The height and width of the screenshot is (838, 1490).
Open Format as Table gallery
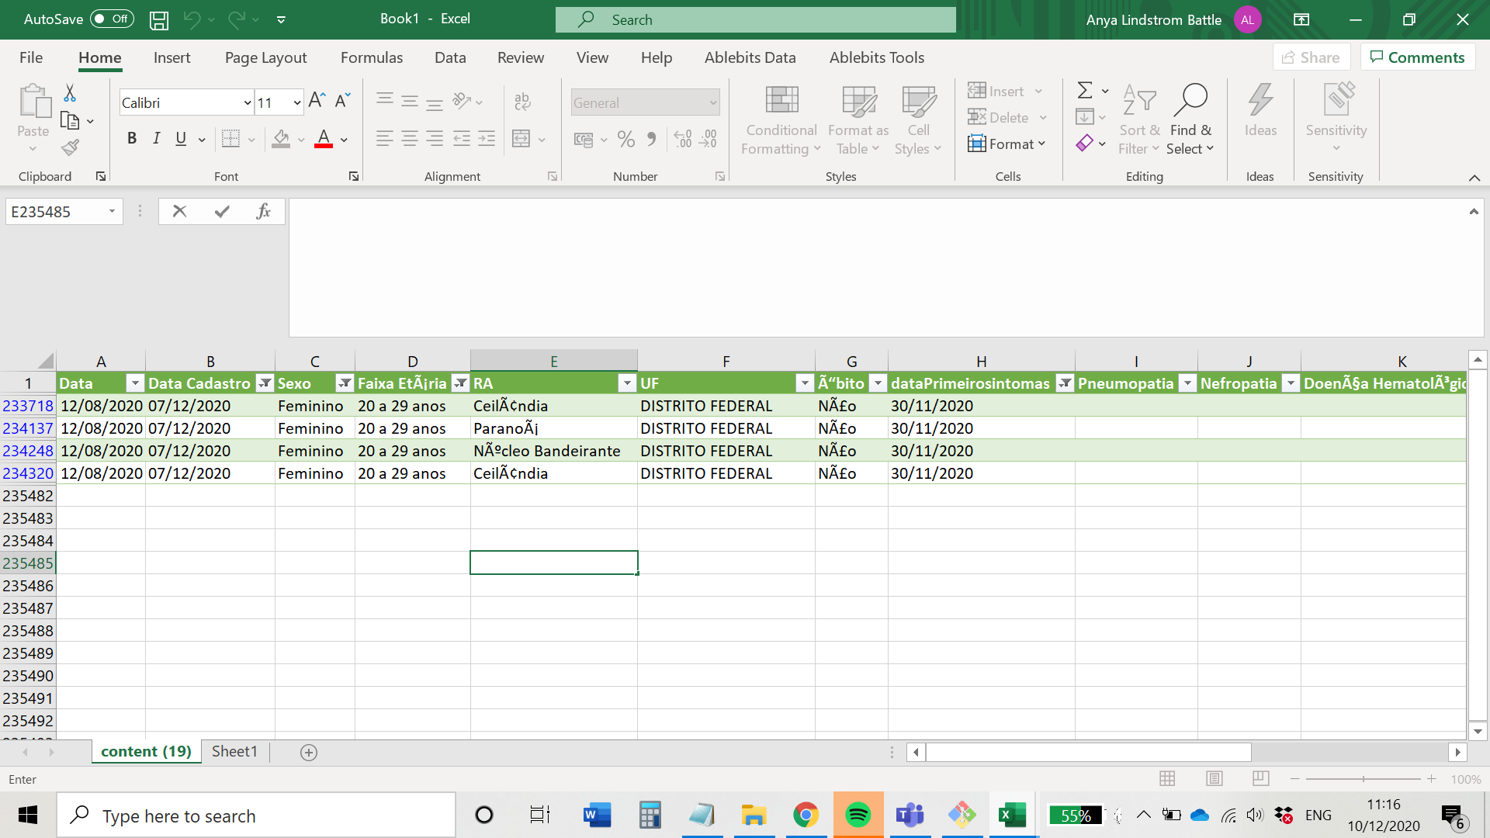click(858, 120)
